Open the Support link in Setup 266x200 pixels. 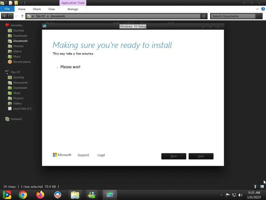point(83,155)
